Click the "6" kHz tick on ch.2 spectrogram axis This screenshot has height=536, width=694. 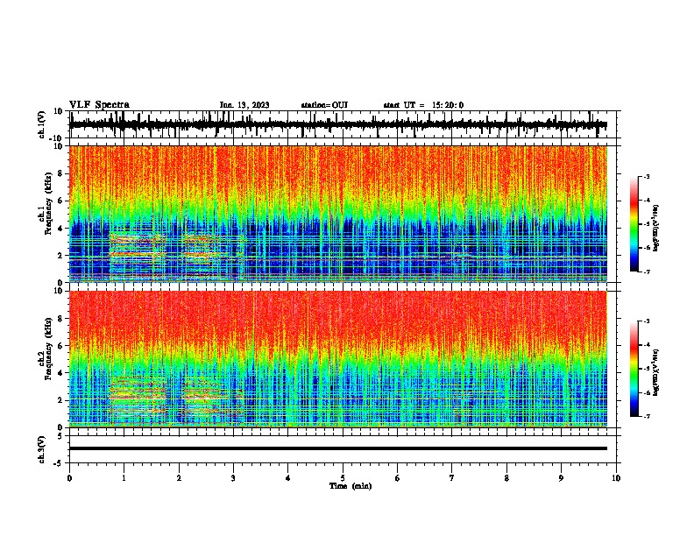pos(60,345)
